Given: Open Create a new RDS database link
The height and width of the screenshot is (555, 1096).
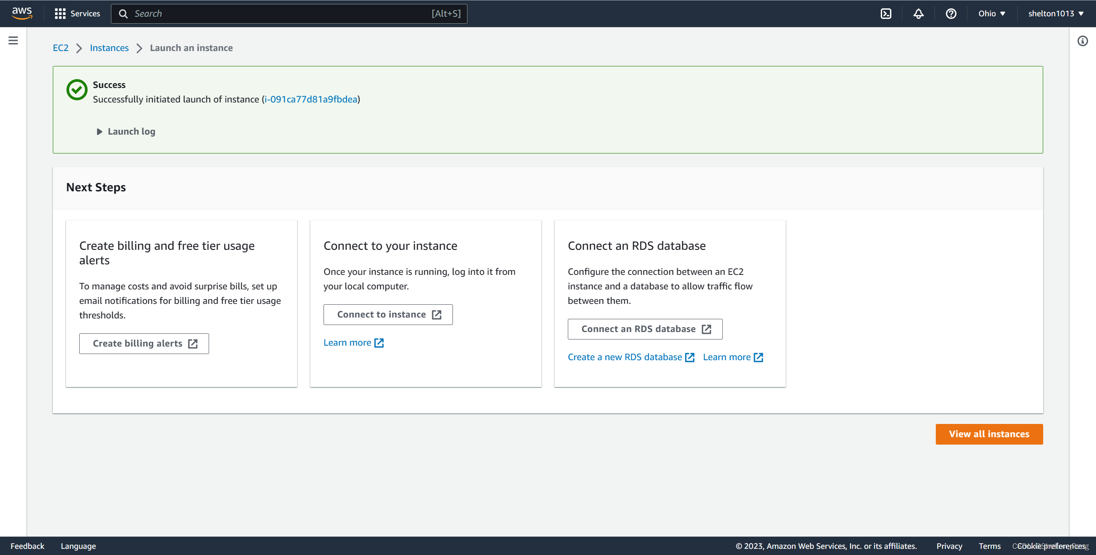Looking at the screenshot, I should point(625,357).
